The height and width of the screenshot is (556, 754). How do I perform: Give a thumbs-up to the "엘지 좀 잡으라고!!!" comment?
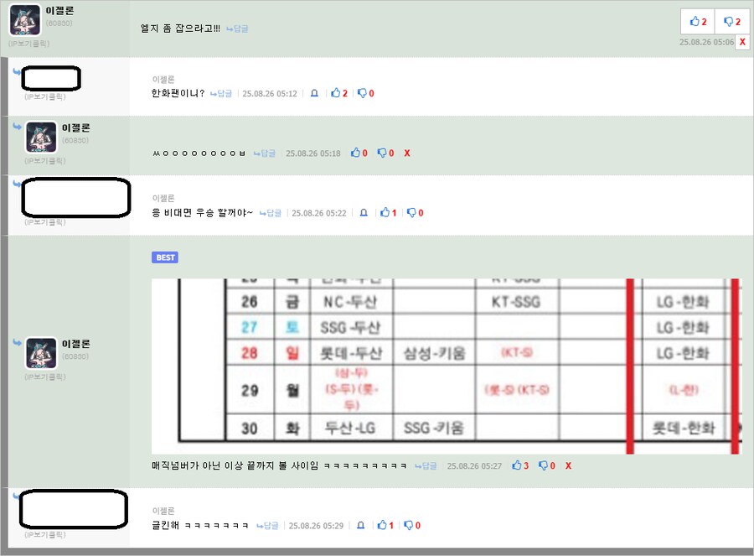click(x=696, y=21)
